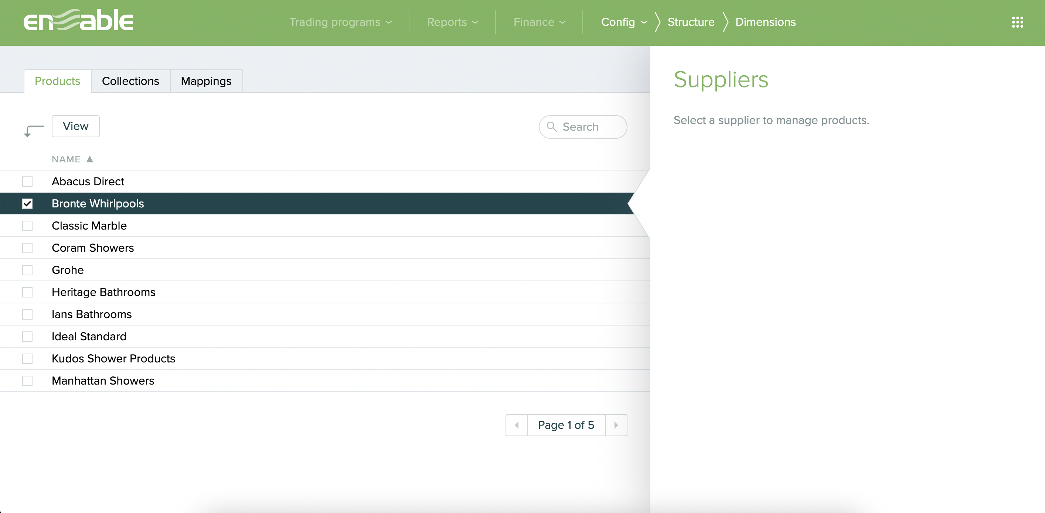This screenshot has width=1045, height=513.
Task: Click the search magnifier icon
Action: [551, 127]
